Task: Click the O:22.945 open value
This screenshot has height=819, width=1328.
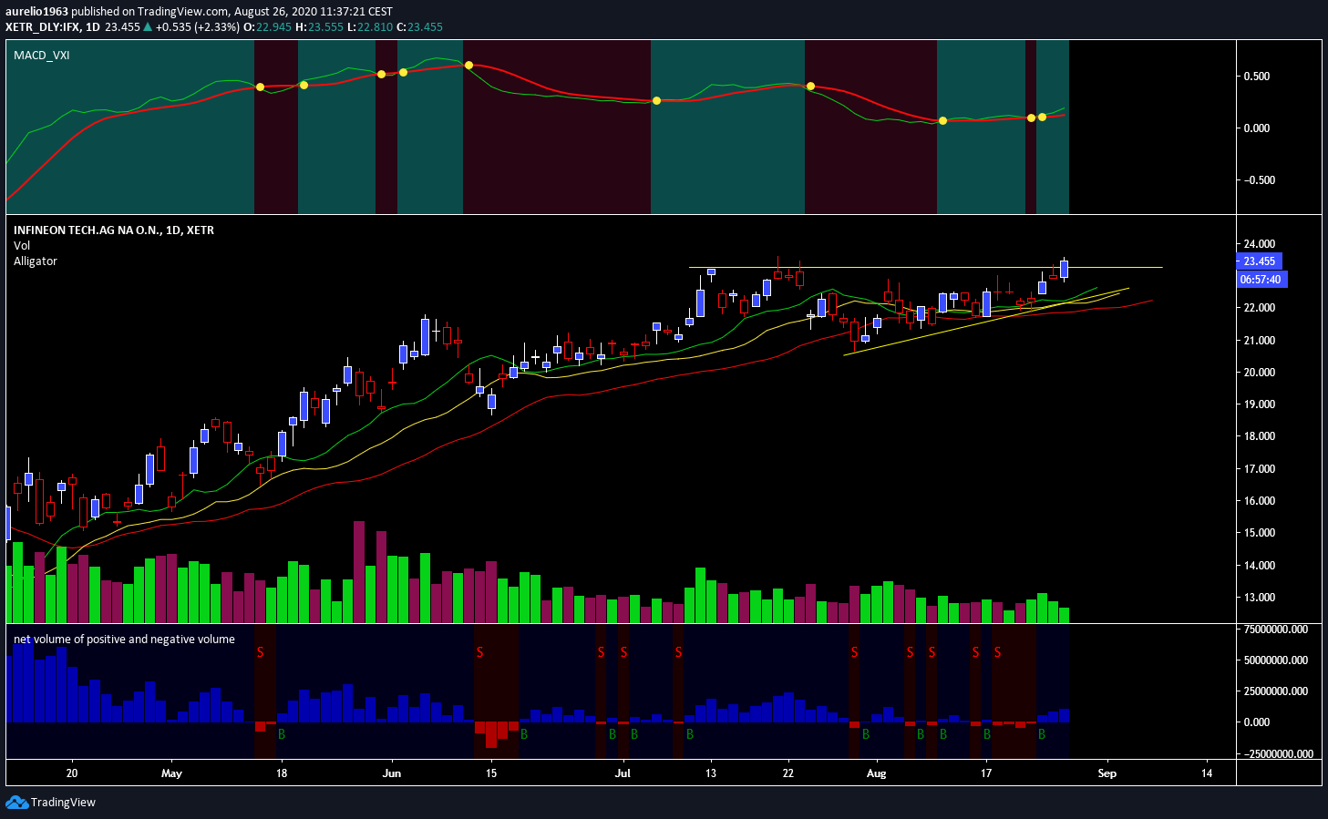Action: point(267,26)
